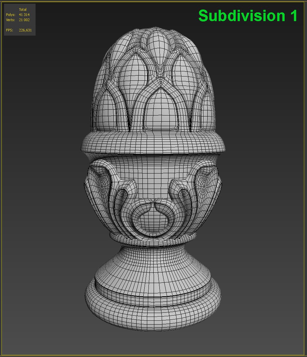Click the 'FPS:' label in statistics

coord(10,30)
